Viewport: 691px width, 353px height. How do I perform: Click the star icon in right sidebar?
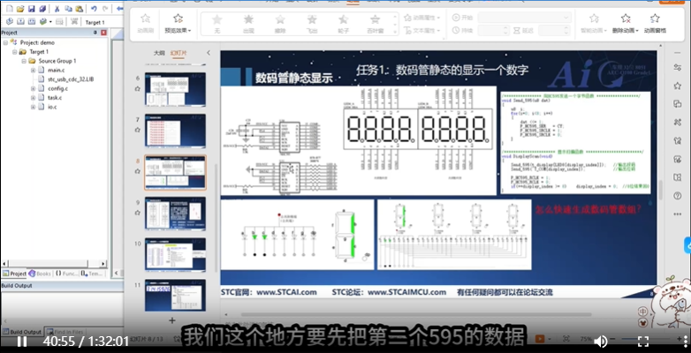pos(678,86)
